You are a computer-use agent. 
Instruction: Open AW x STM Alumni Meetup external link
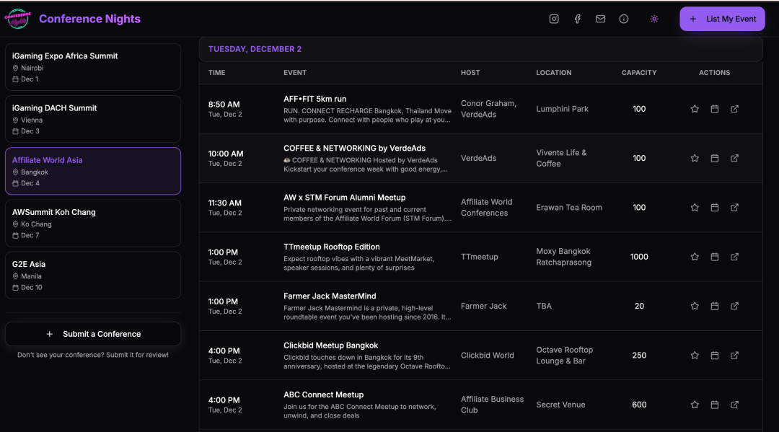[x=734, y=207]
